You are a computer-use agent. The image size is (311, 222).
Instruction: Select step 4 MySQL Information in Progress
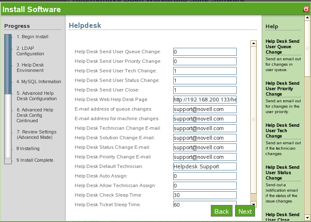(x=39, y=81)
